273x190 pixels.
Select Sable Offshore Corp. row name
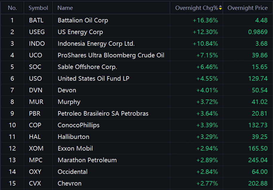87,67
